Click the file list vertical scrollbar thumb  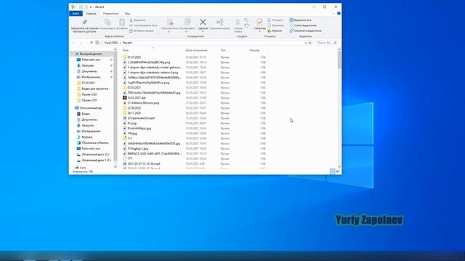click(339, 60)
